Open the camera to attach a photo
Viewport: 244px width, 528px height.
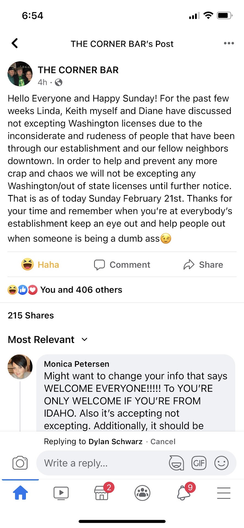(x=20, y=463)
